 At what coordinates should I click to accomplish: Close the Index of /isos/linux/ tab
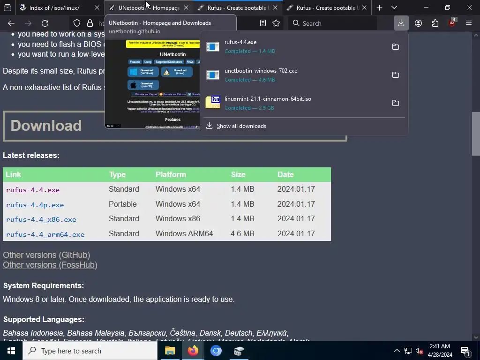point(97,7)
